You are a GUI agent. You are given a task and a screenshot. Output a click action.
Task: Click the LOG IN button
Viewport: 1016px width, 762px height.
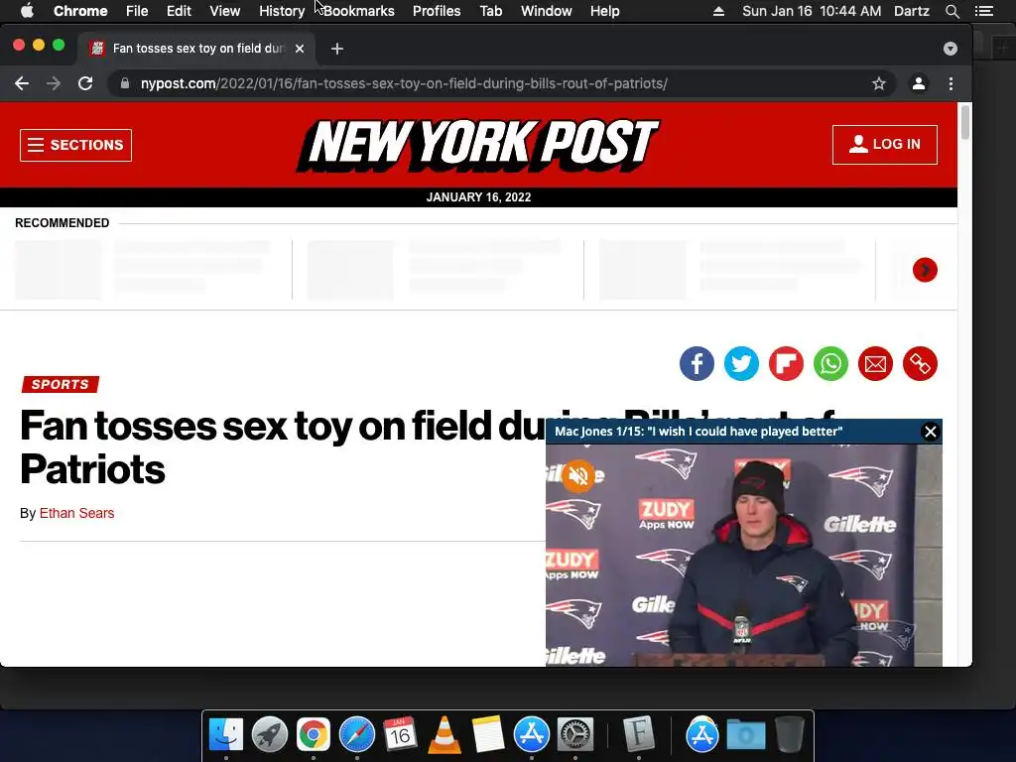click(x=884, y=145)
